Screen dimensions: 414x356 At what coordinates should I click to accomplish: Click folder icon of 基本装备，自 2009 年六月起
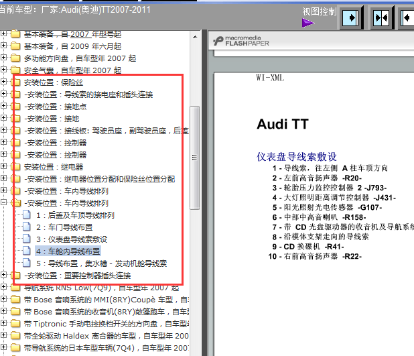coord(16,46)
